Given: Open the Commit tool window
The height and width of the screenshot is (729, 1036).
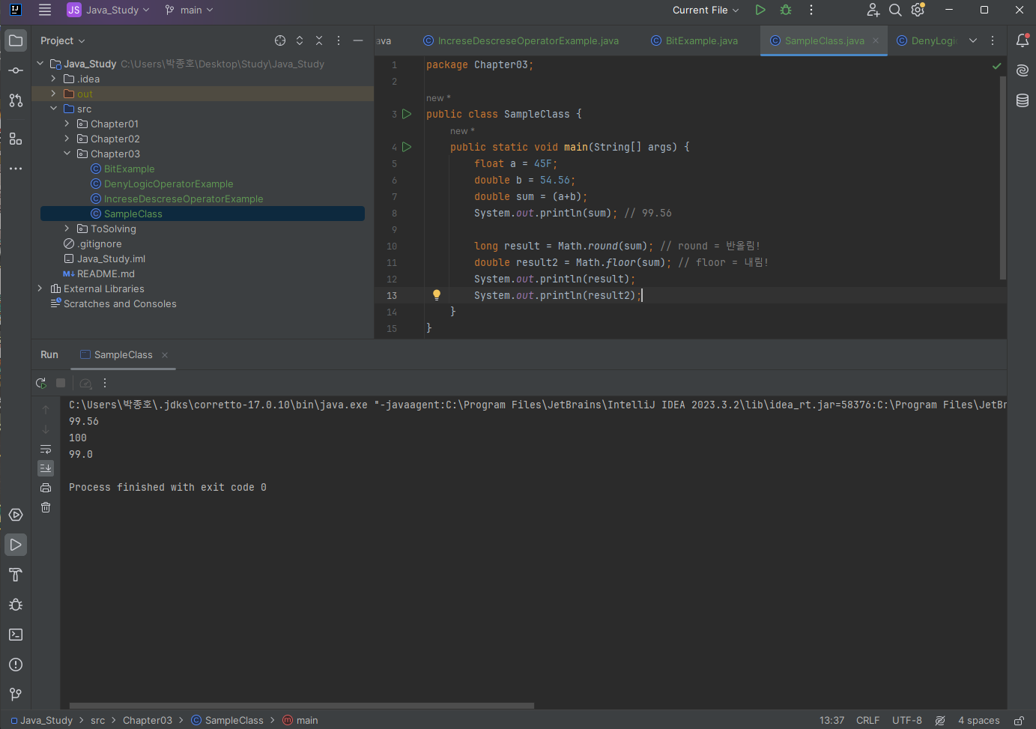Looking at the screenshot, I should (16, 70).
